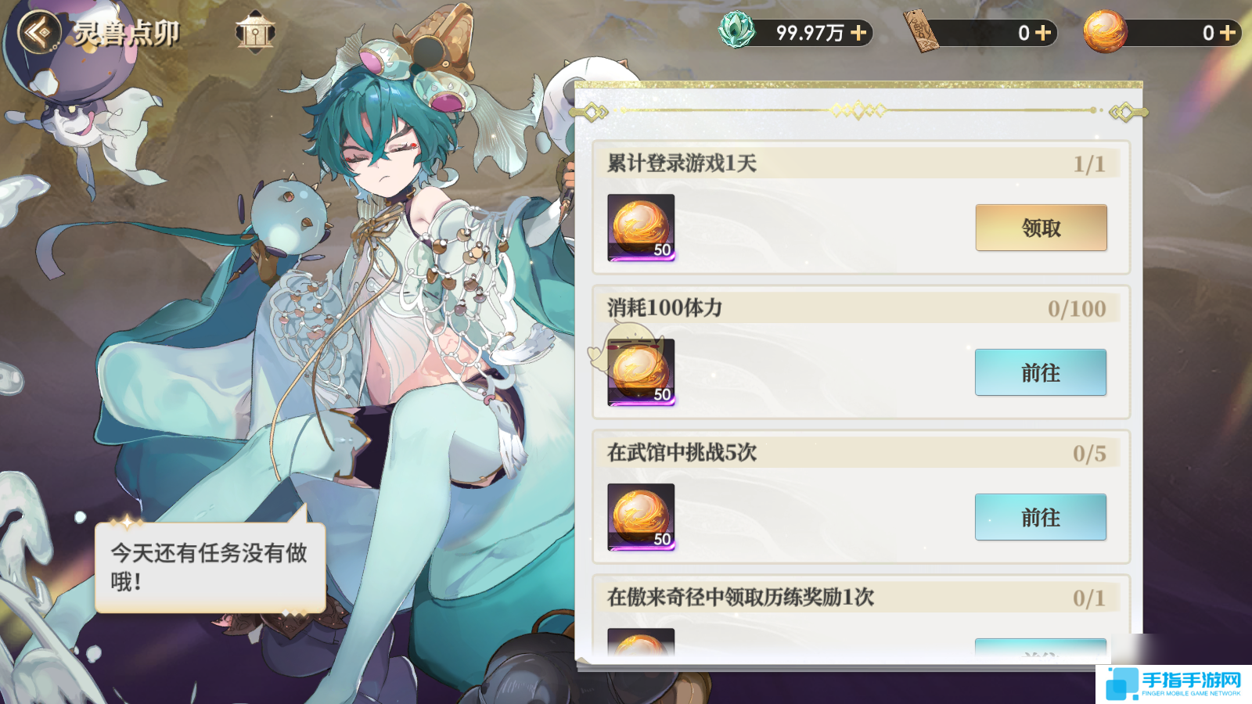The width and height of the screenshot is (1252, 704).
Task: Tap the 今天还有任务没有做 speech bubble
Action: pos(210,567)
